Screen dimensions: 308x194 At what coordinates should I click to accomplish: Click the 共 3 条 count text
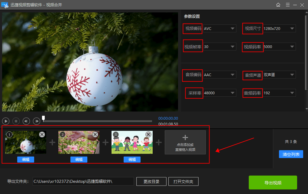coord(291,142)
